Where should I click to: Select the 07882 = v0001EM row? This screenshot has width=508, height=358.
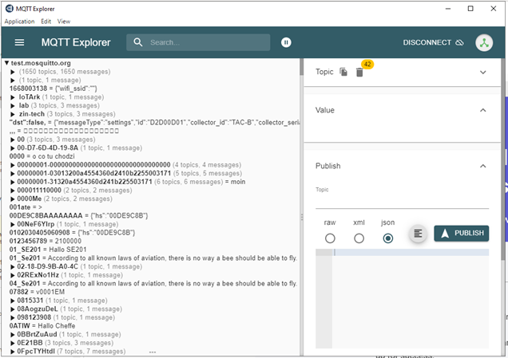click(37, 292)
